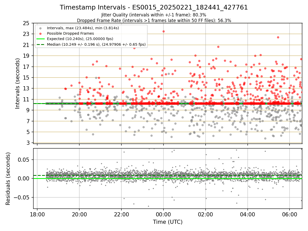Click the solid green line sample in legend

point(40,39)
